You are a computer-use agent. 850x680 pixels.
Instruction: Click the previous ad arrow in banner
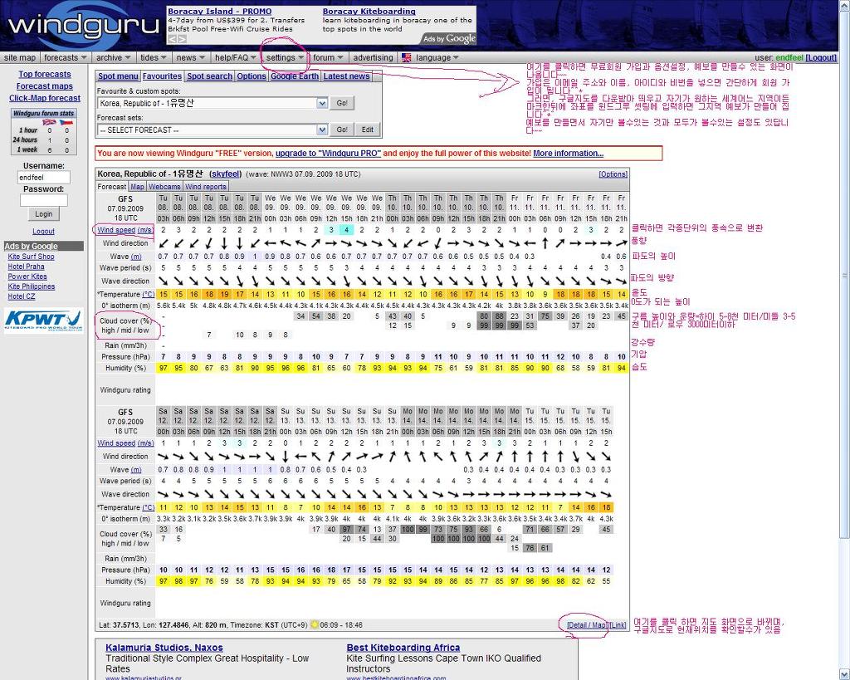[x=172, y=39]
